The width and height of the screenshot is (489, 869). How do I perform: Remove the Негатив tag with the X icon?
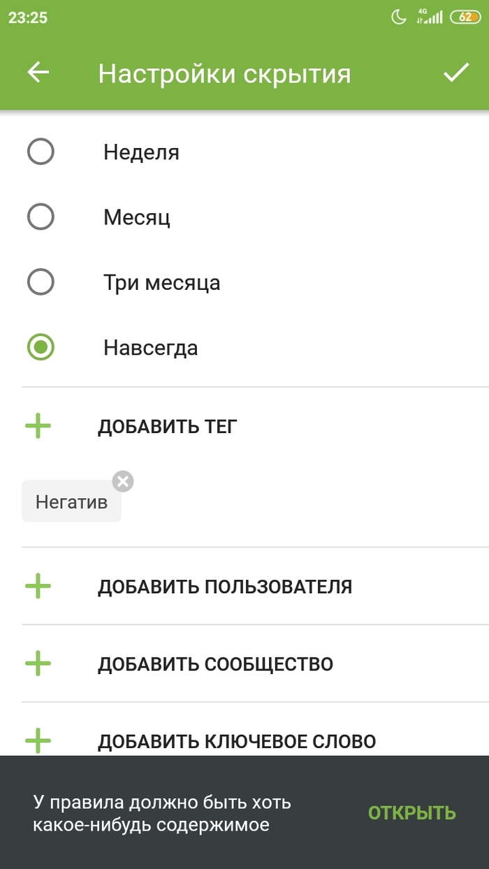122,480
